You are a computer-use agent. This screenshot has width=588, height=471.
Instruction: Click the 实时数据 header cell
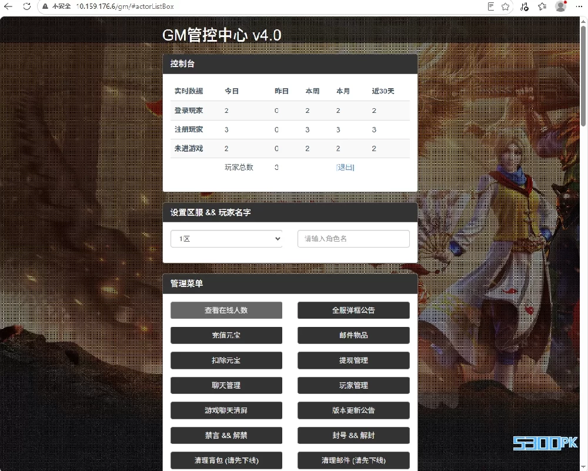click(189, 91)
